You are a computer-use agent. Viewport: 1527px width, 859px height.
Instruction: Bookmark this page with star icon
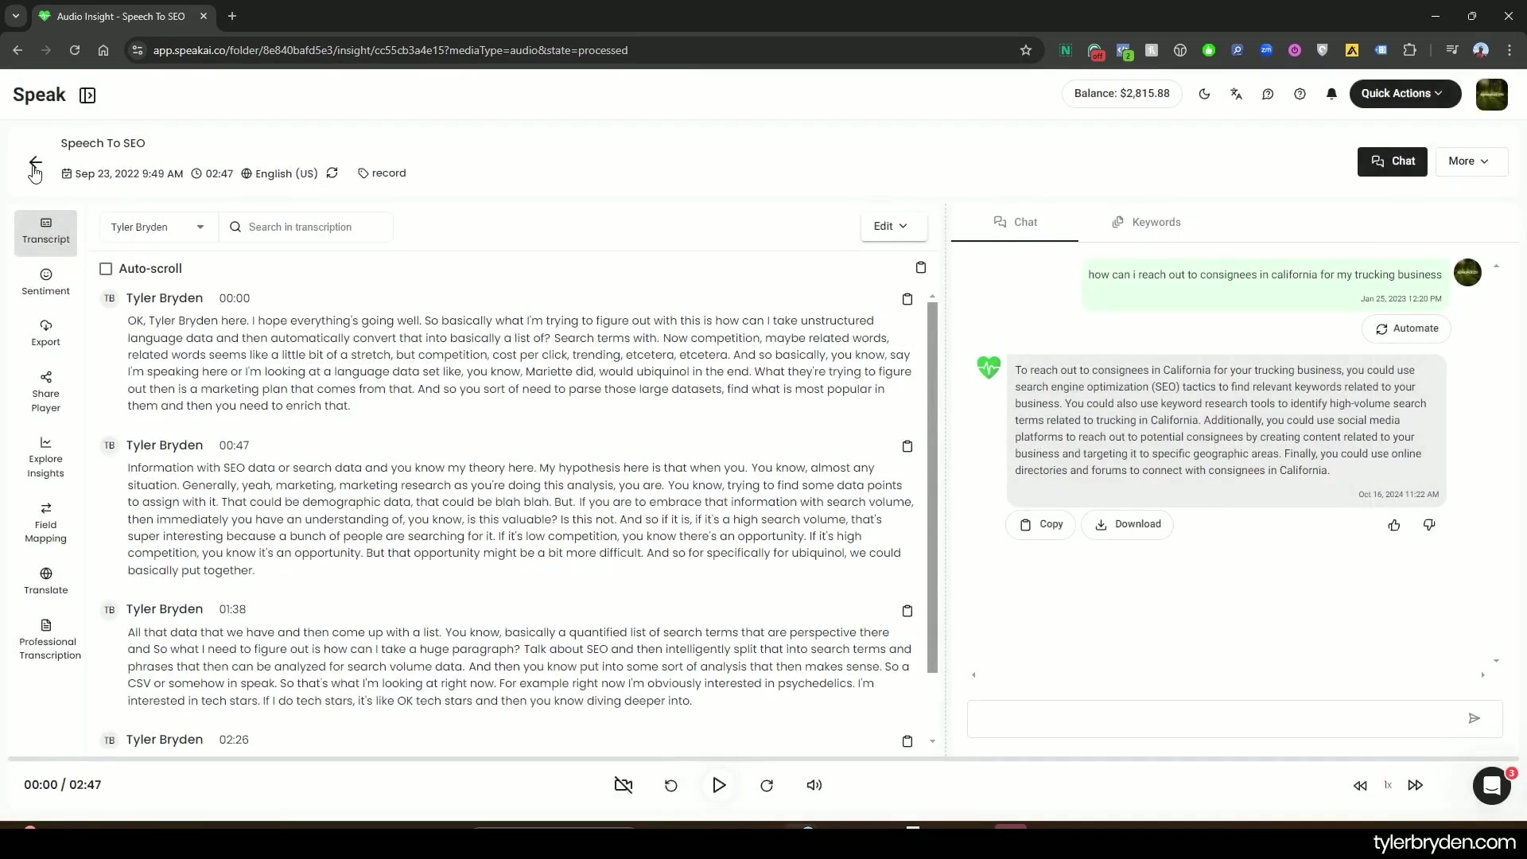coord(1026,50)
